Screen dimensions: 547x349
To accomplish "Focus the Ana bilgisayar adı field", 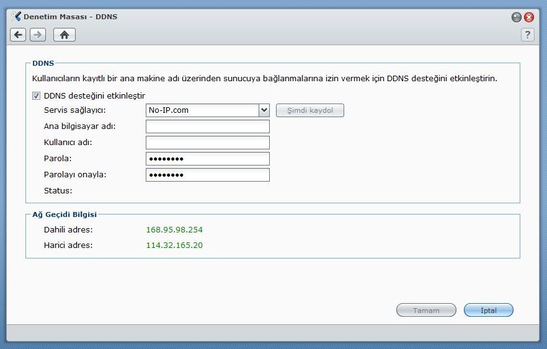I will (x=207, y=126).
